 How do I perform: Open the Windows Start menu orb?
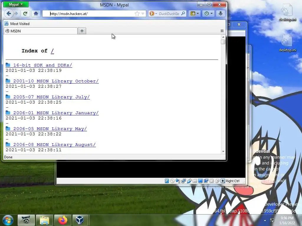click(8, 220)
